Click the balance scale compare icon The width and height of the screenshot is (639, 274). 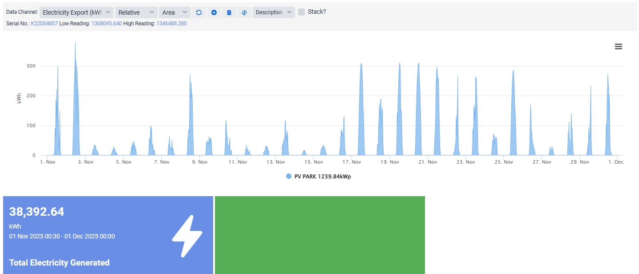click(x=244, y=12)
